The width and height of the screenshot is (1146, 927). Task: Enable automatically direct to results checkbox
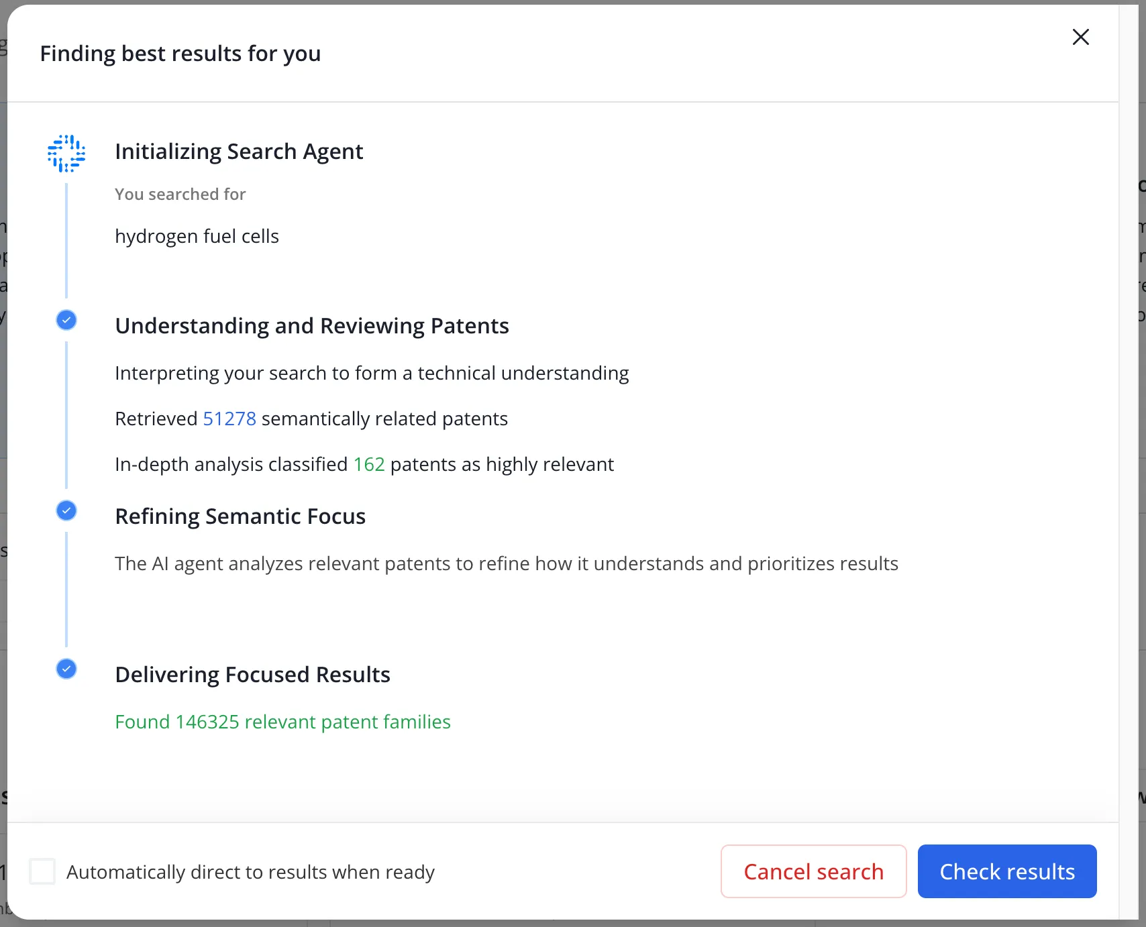tap(42, 871)
